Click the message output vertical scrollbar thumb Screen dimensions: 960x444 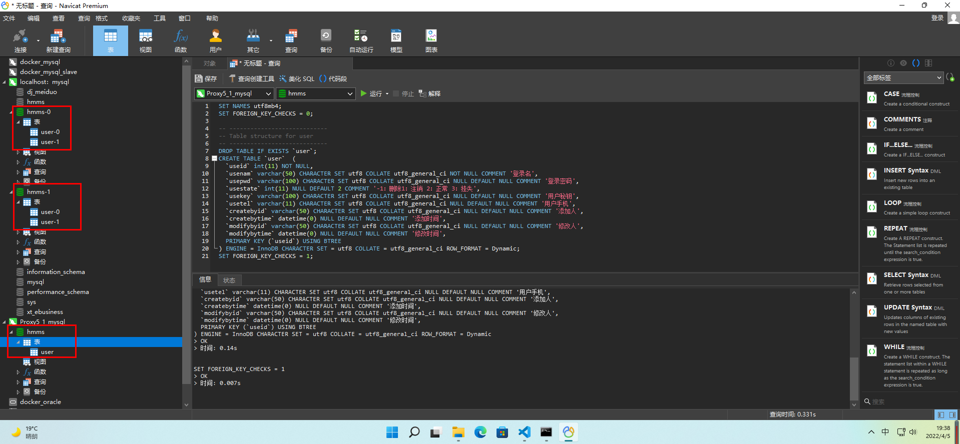point(854,378)
